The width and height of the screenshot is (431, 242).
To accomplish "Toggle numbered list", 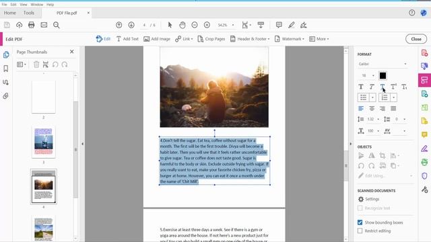I will tap(385, 97).
